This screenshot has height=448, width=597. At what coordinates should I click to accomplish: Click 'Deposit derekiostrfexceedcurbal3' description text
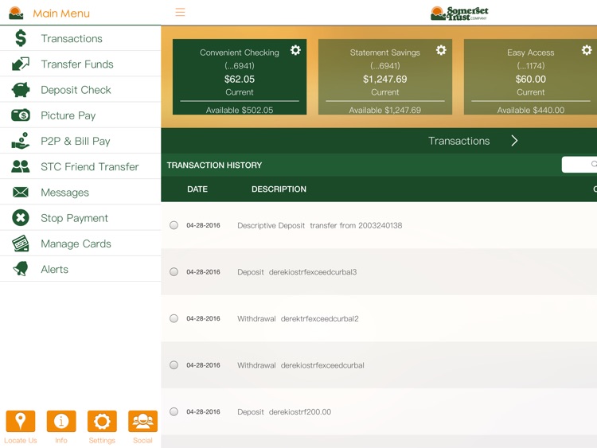pyautogui.click(x=297, y=272)
